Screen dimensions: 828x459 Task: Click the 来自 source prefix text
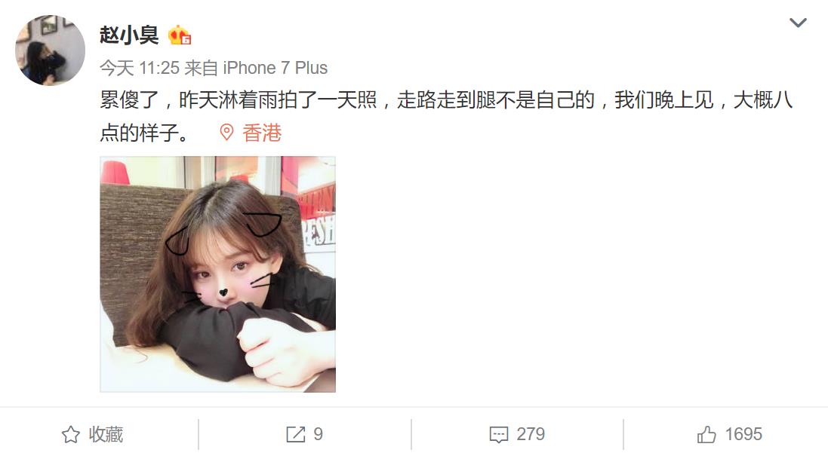[202, 68]
